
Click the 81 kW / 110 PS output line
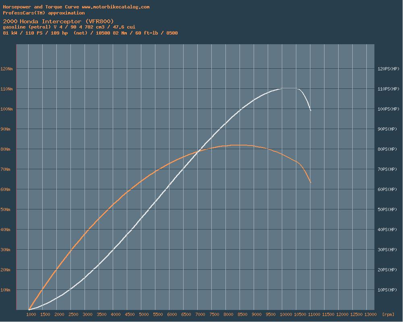(x=90, y=33)
